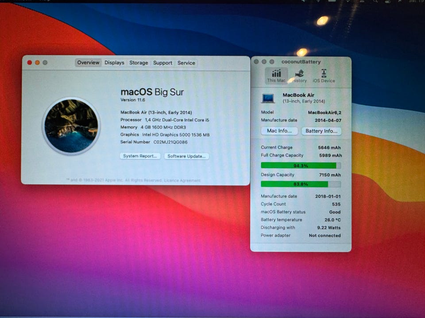
Task: Click the 94.3% charge progress bar
Action: coord(301,166)
